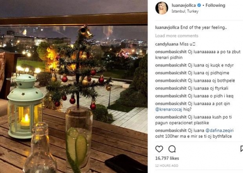Click the Christmas tree post photo
The height and width of the screenshot is (173, 243).
coord(74,86)
